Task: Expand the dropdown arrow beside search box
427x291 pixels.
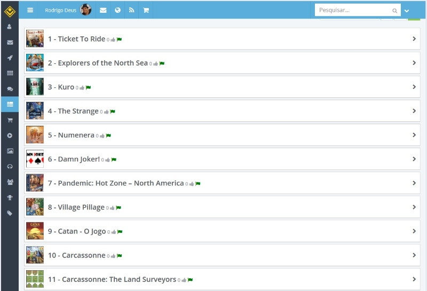Action: pyautogui.click(x=407, y=11)
